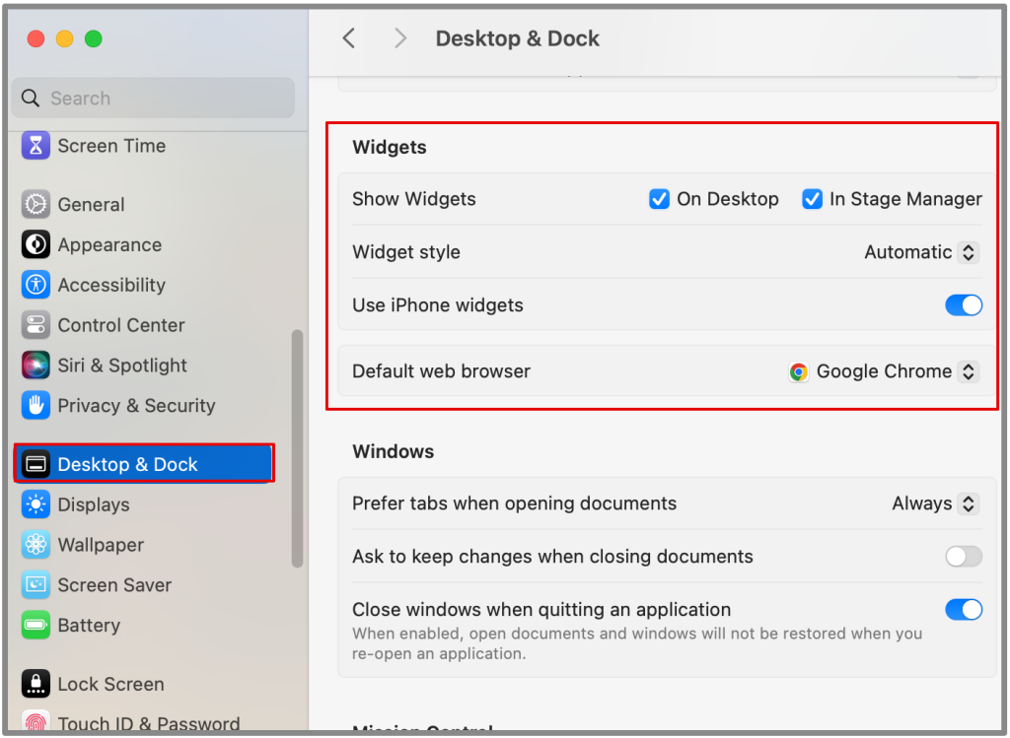Click the General gear icon
Screen dimensions: 1010x738
click(x=36, y=205)
